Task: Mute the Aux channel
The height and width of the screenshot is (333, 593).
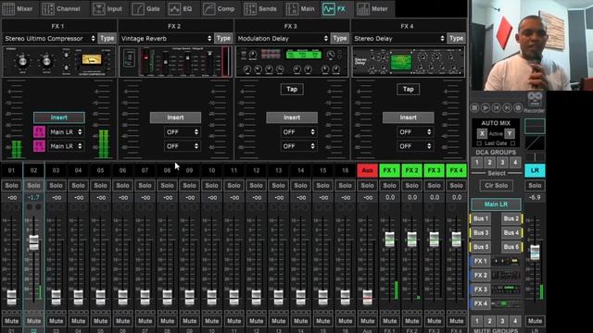Action: pyautogui.click(x=367, y=321)
